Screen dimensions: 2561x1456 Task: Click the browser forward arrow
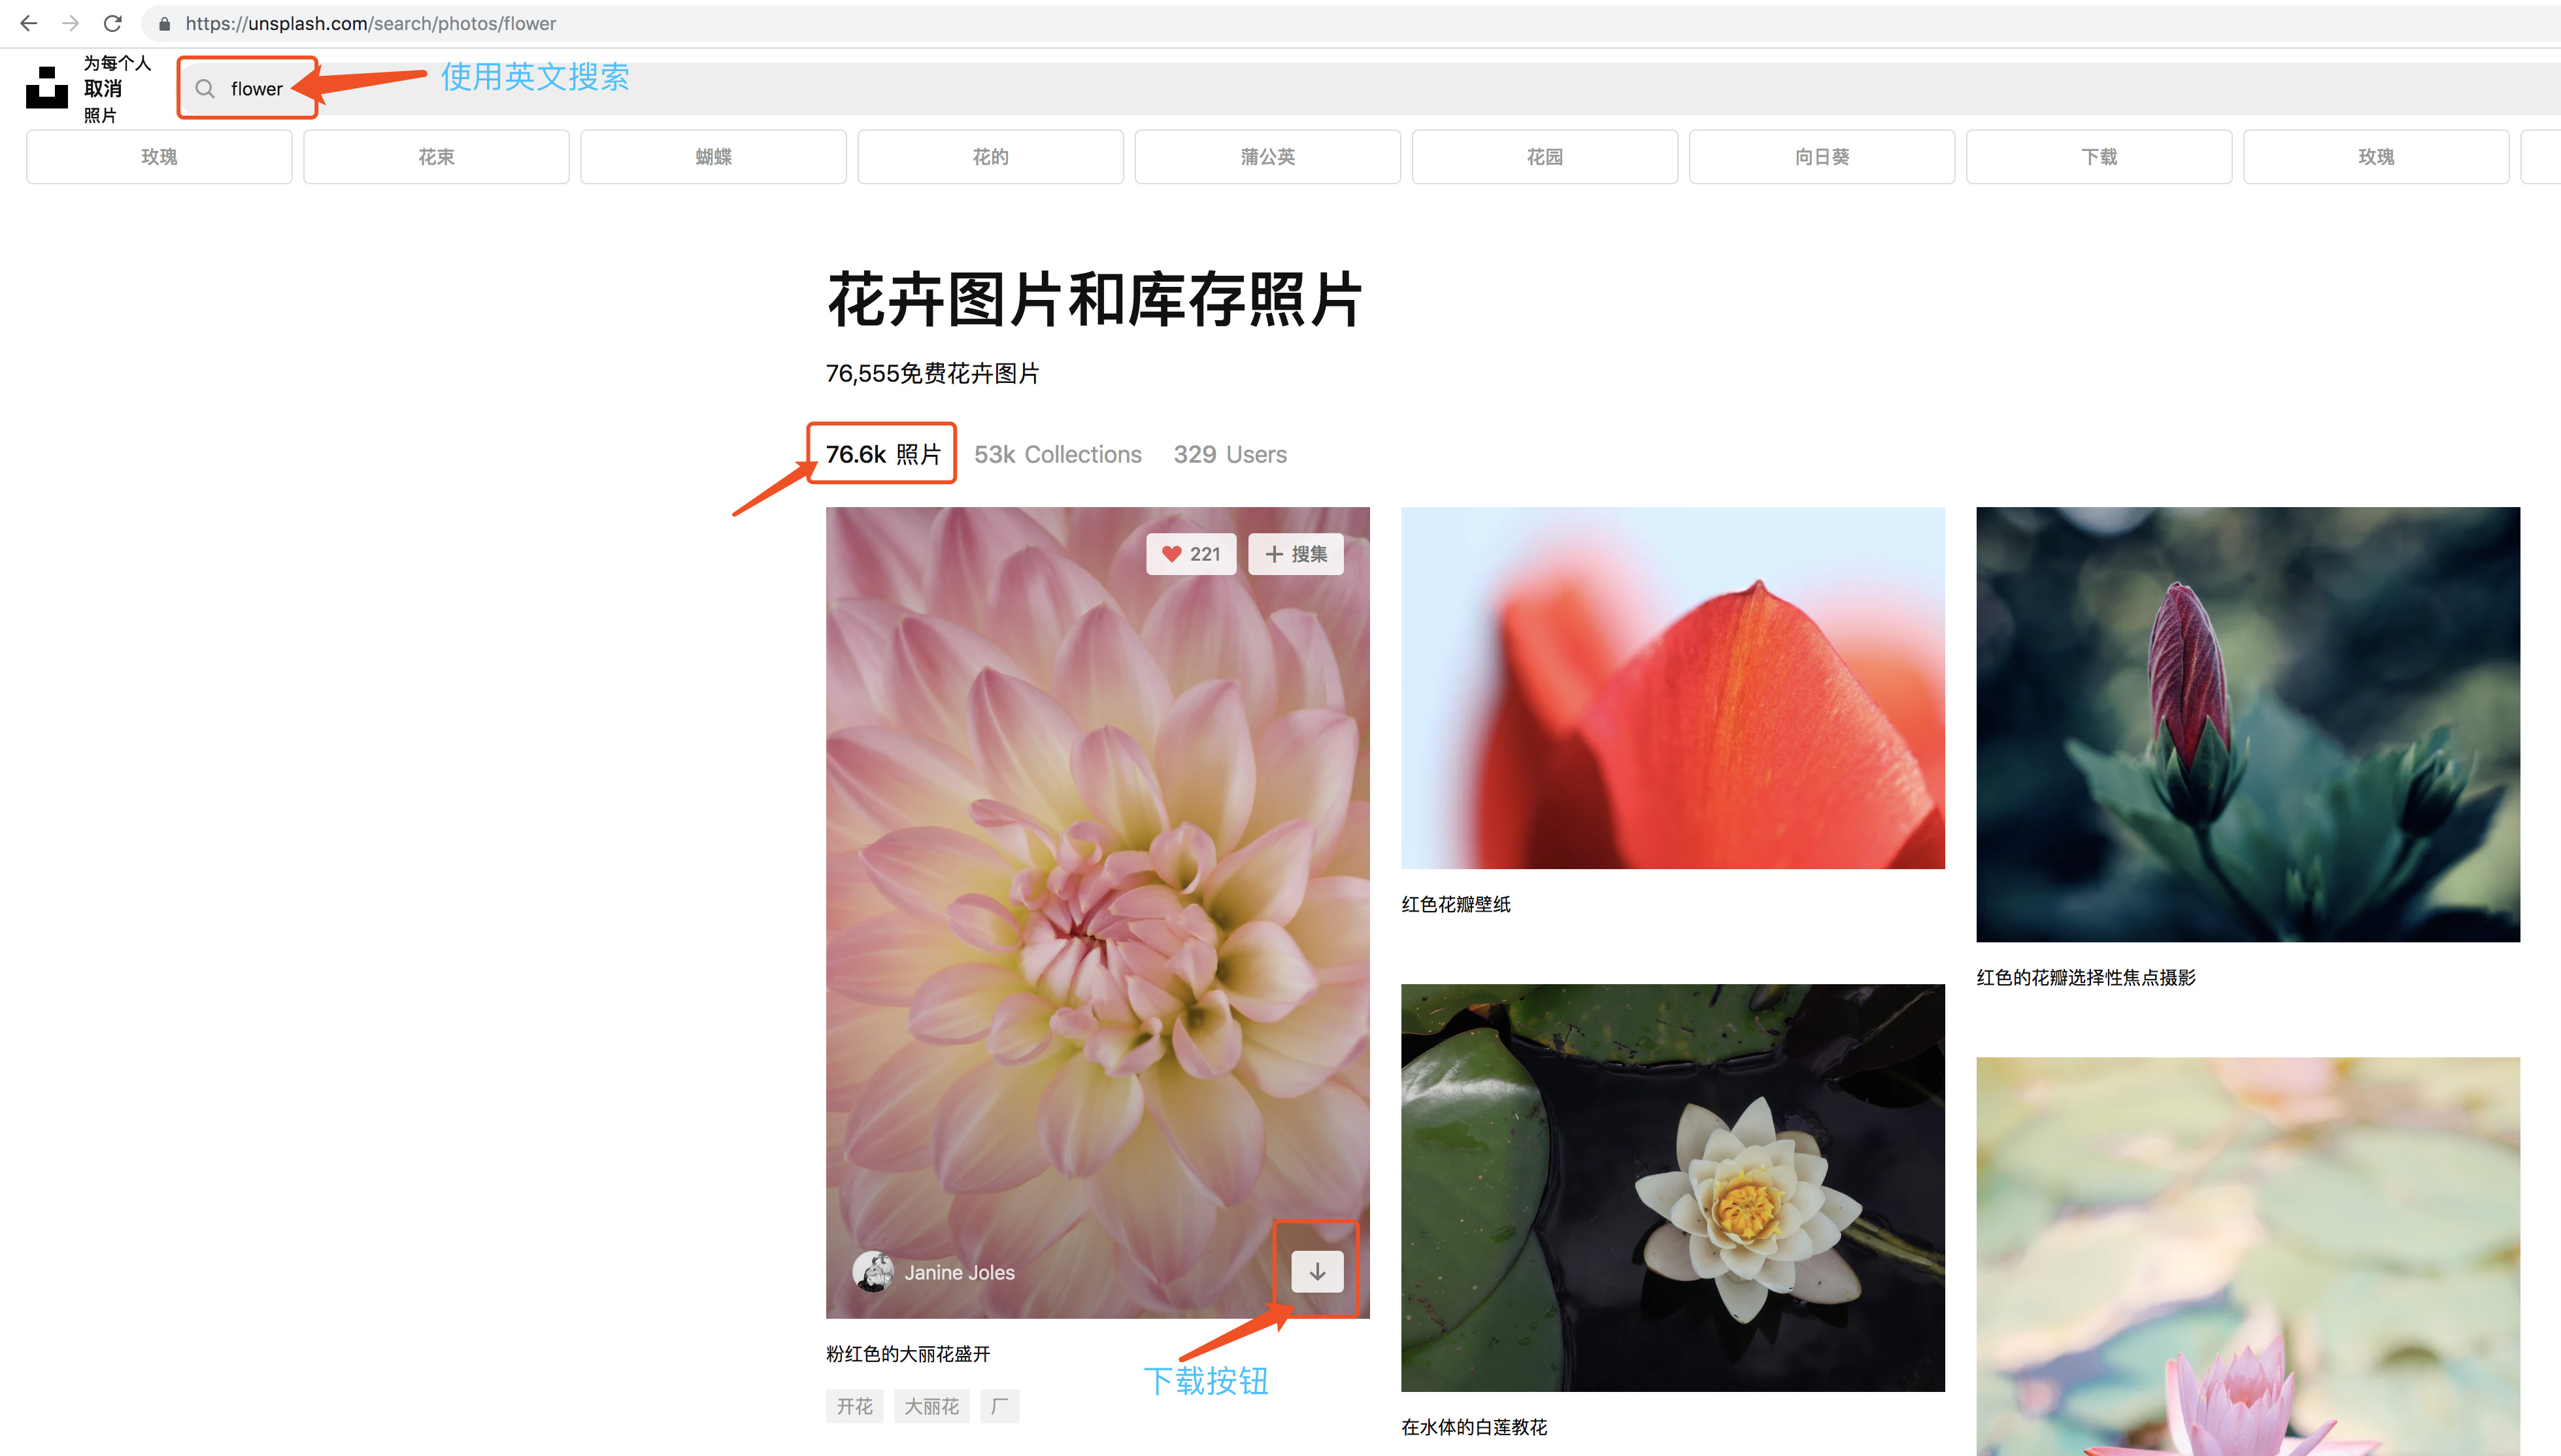pos(70,23)
